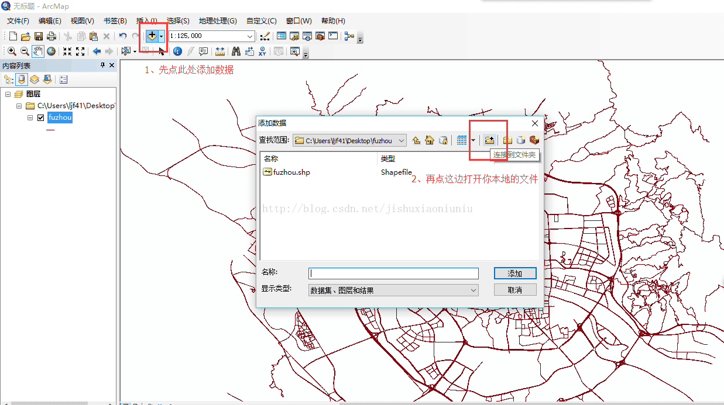The image size is (724, 405).
Task: Click the New map document icon
Action: 13,36
